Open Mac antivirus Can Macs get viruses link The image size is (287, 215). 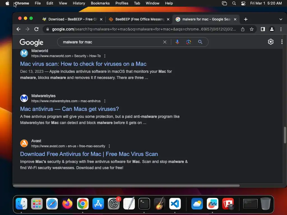[70, 109]
